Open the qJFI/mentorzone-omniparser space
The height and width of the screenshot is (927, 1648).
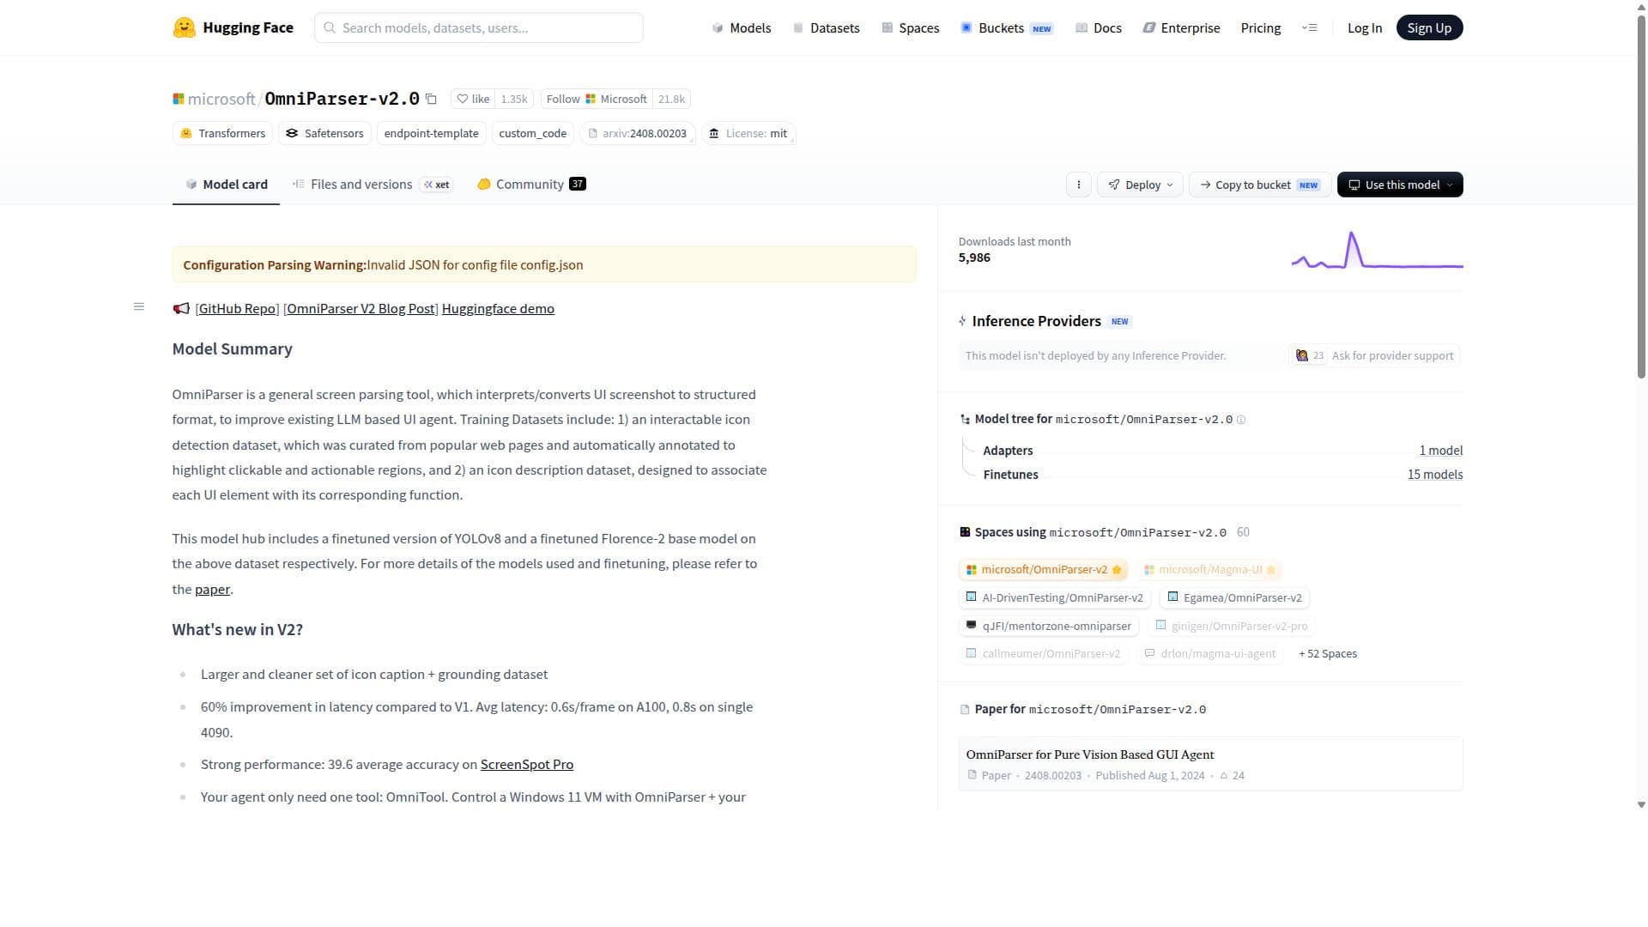(1048, 626)
